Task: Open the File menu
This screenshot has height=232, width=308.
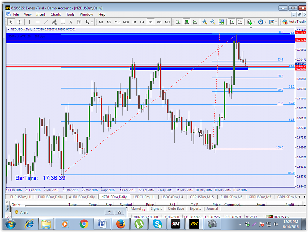Action: point(16,14)
